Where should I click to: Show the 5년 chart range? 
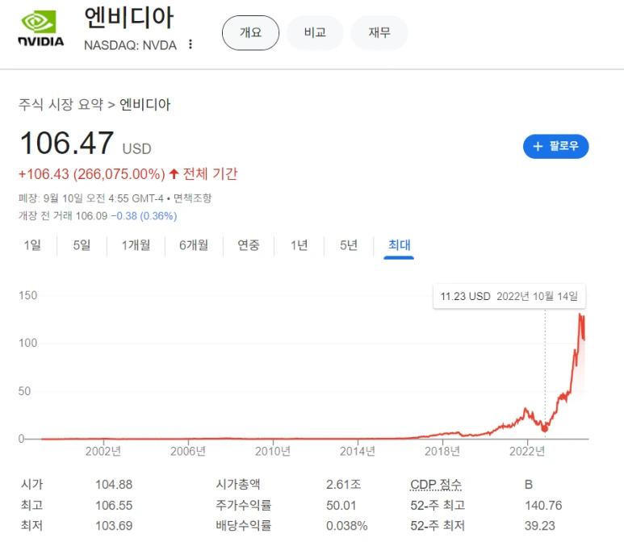click(349, 245)
